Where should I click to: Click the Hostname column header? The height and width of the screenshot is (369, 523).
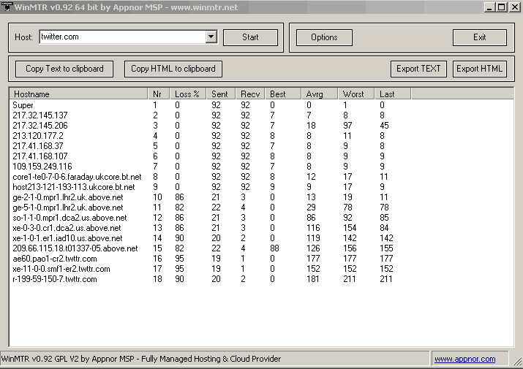79,94
